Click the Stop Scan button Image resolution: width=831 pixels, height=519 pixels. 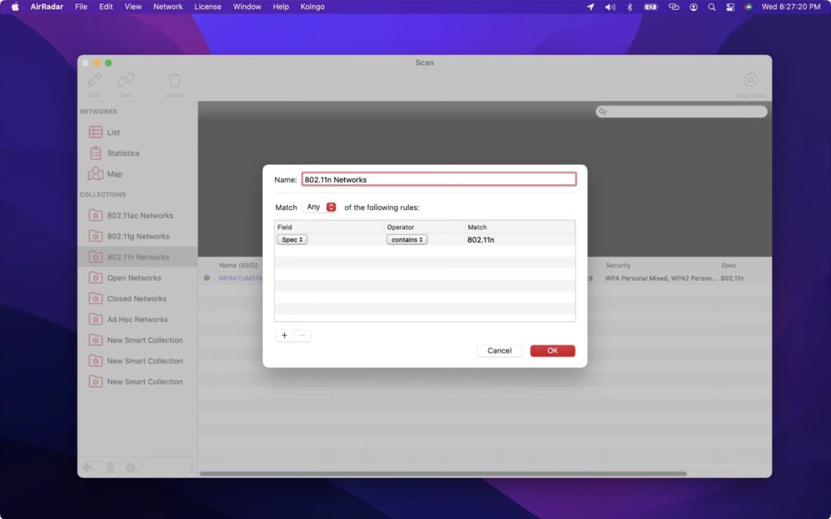coord(748,82)
